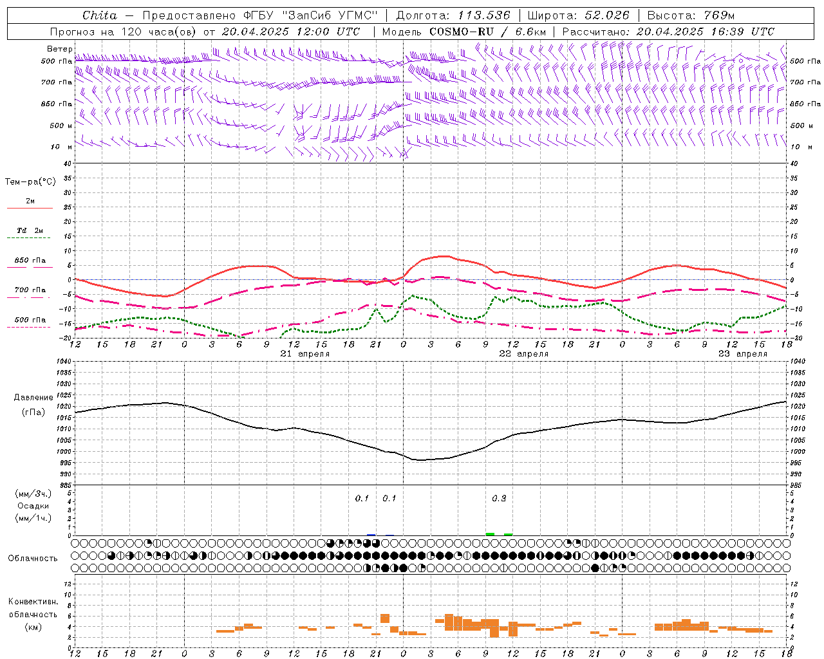824x659 pixels.
Task: Click the '21 апреля' date label
Action: 305,353
